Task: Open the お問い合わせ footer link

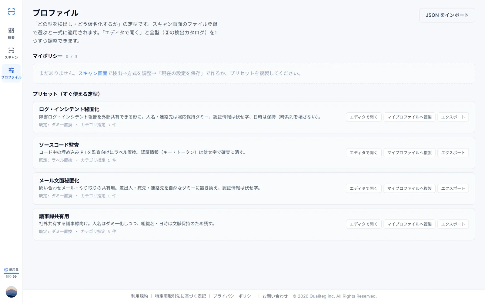Action: tap(275, 296)
